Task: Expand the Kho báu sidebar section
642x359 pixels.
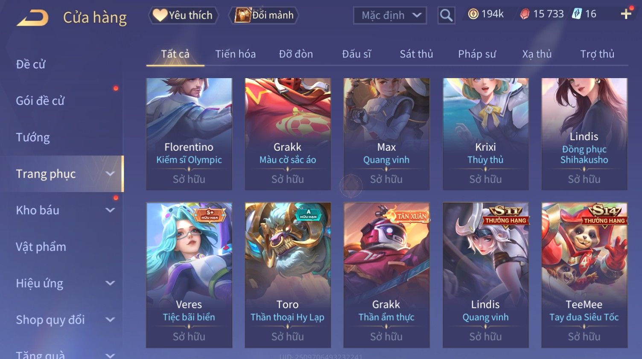Action: [x=110, y=210]
